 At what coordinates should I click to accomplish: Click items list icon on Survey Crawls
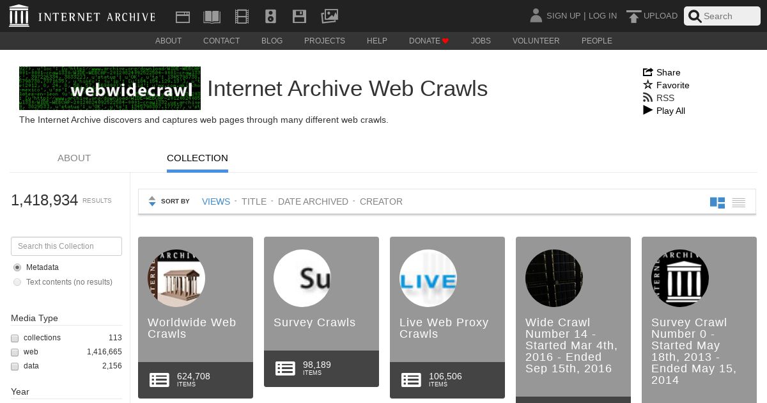(x=285, y=368)
